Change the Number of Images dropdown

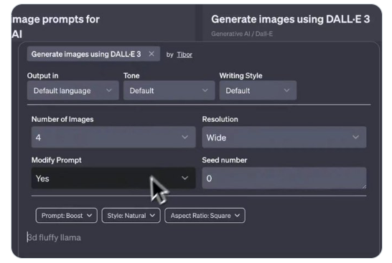[x=113, y=138]
